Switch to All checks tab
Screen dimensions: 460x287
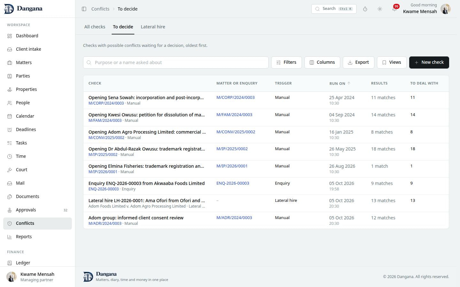(95, 27)
